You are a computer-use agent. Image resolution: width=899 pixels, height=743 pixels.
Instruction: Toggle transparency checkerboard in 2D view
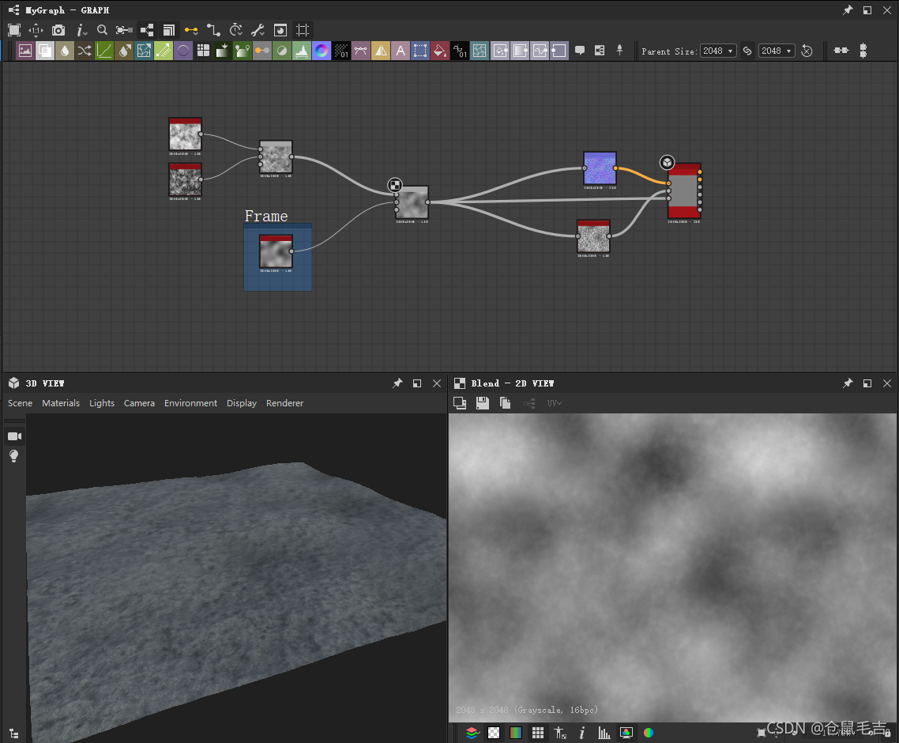[494, 733]
